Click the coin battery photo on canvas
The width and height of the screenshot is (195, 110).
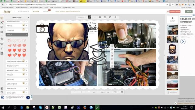(x=127, y=35)
